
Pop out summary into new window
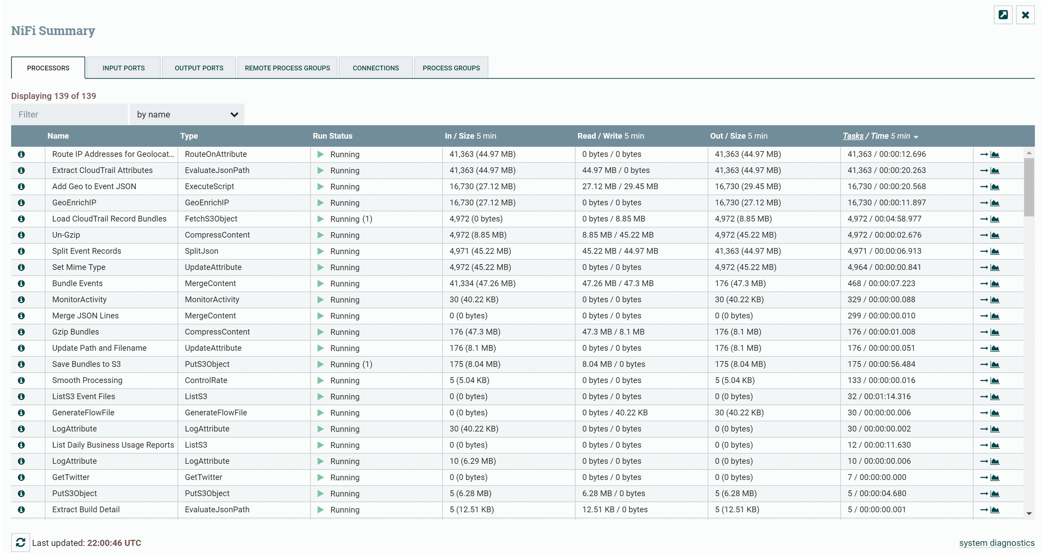point(1003,15)
